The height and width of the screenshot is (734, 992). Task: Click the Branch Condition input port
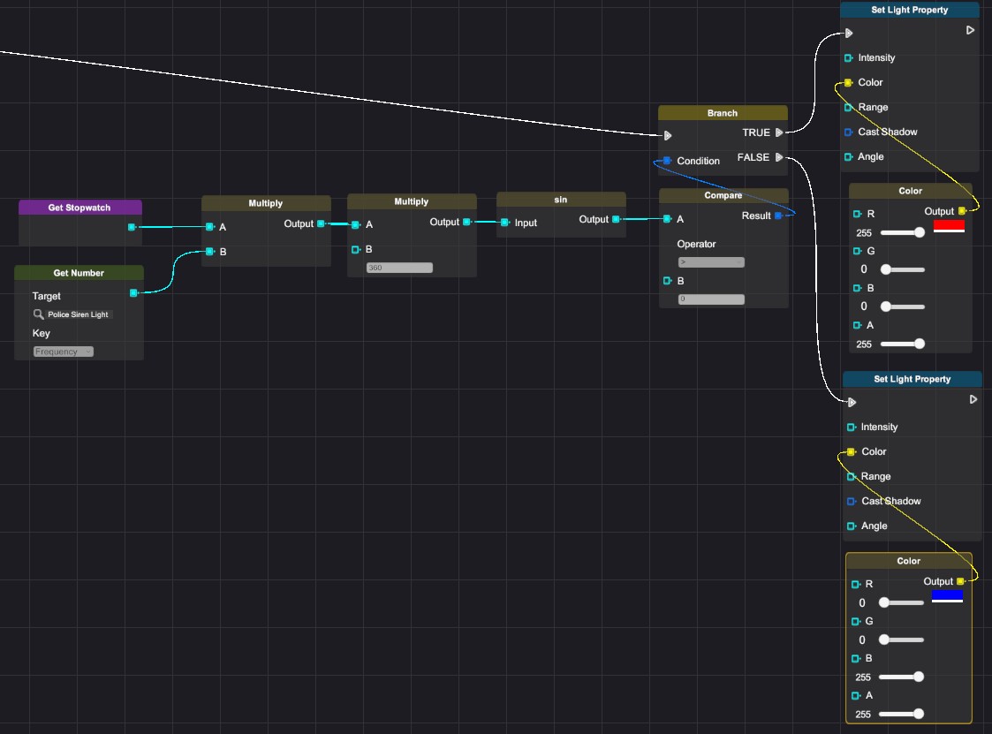coord(668,161)
